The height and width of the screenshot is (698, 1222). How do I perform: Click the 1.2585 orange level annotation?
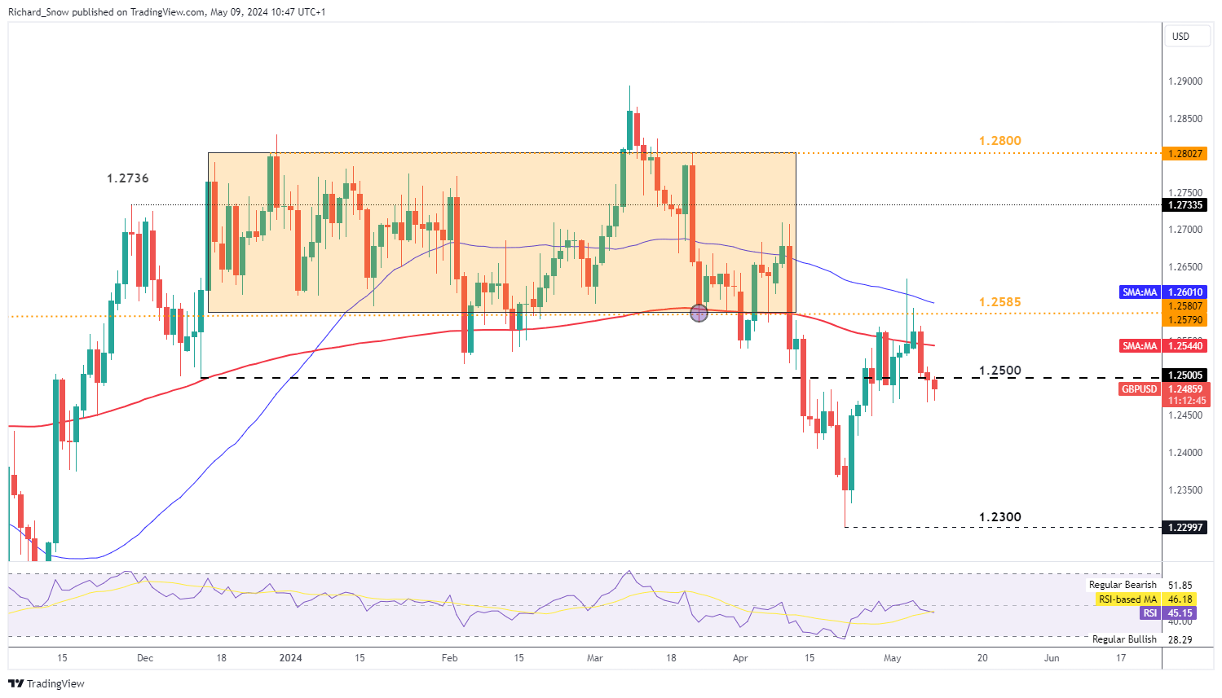click(x=999, y=302)
